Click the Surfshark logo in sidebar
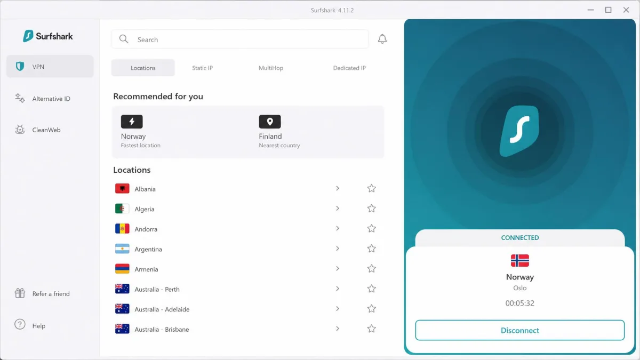 point(48,36)
